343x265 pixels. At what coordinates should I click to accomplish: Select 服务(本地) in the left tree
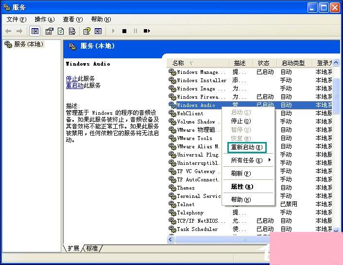pos(29,44)
